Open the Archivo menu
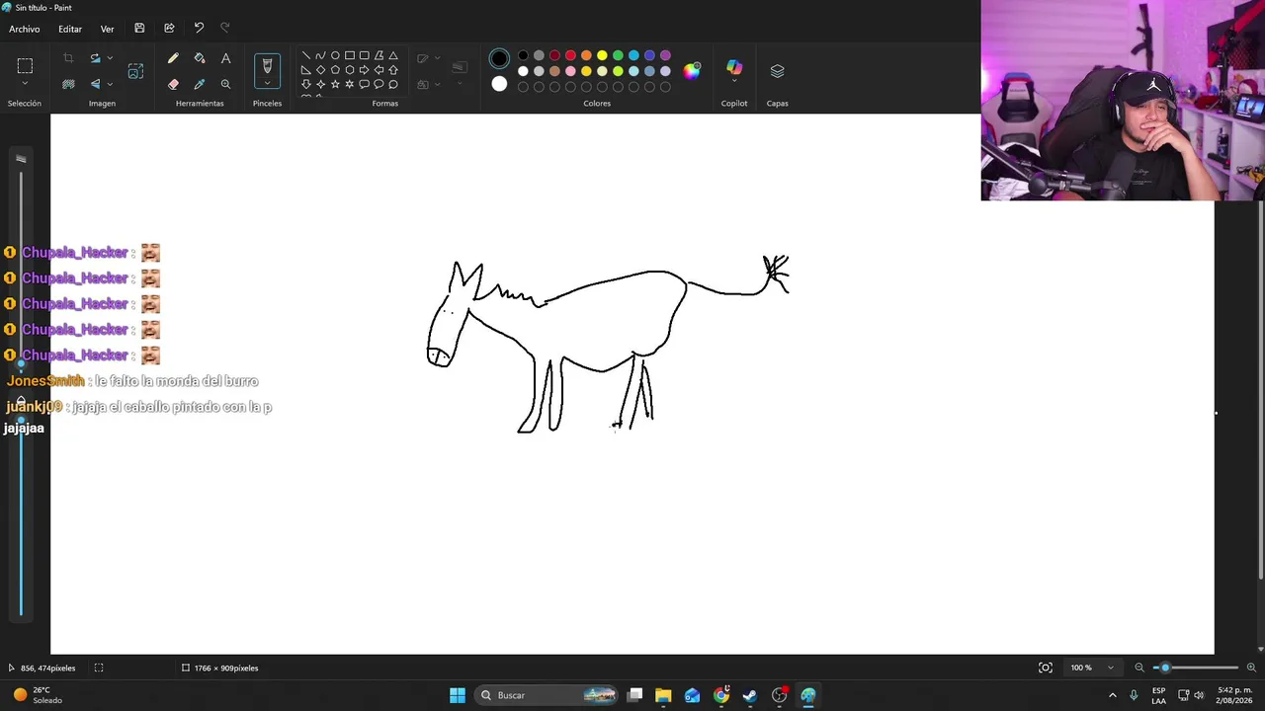The width and height of the screenshot is (1265, 711). pyautogui.click(x=25, y=29)
